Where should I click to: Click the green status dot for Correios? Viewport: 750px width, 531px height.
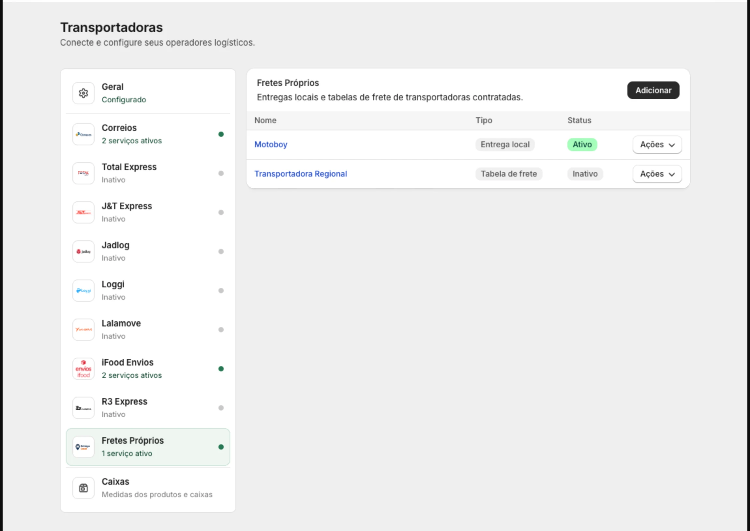pyautogui.click(x=221, y=135)
